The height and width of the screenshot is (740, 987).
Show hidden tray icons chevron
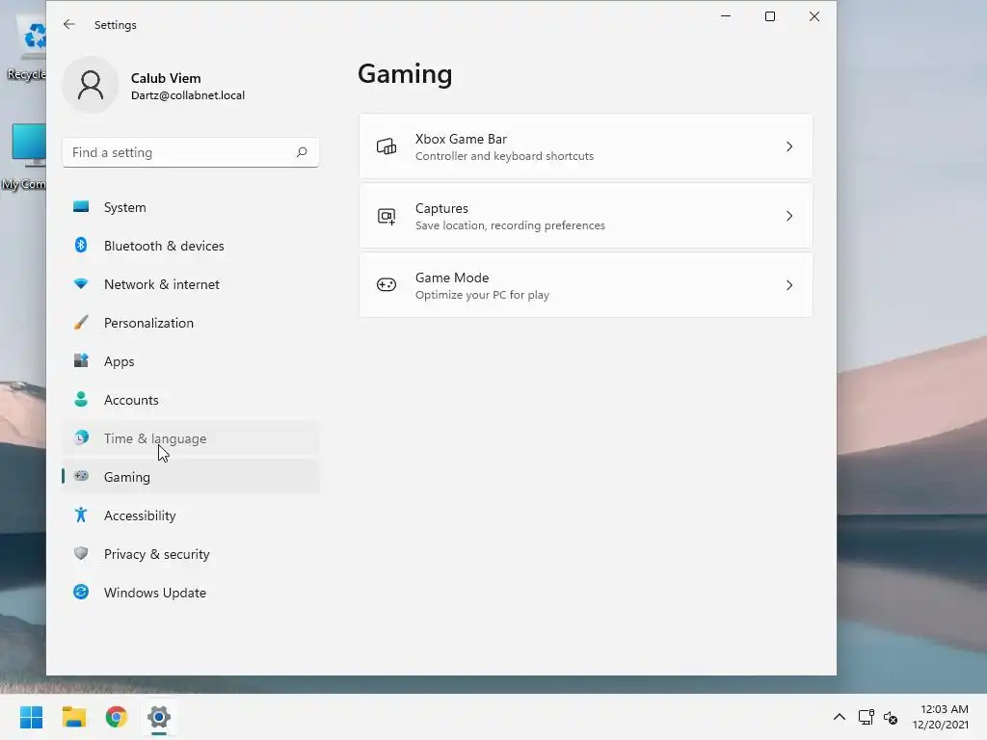tap(840, 717)
